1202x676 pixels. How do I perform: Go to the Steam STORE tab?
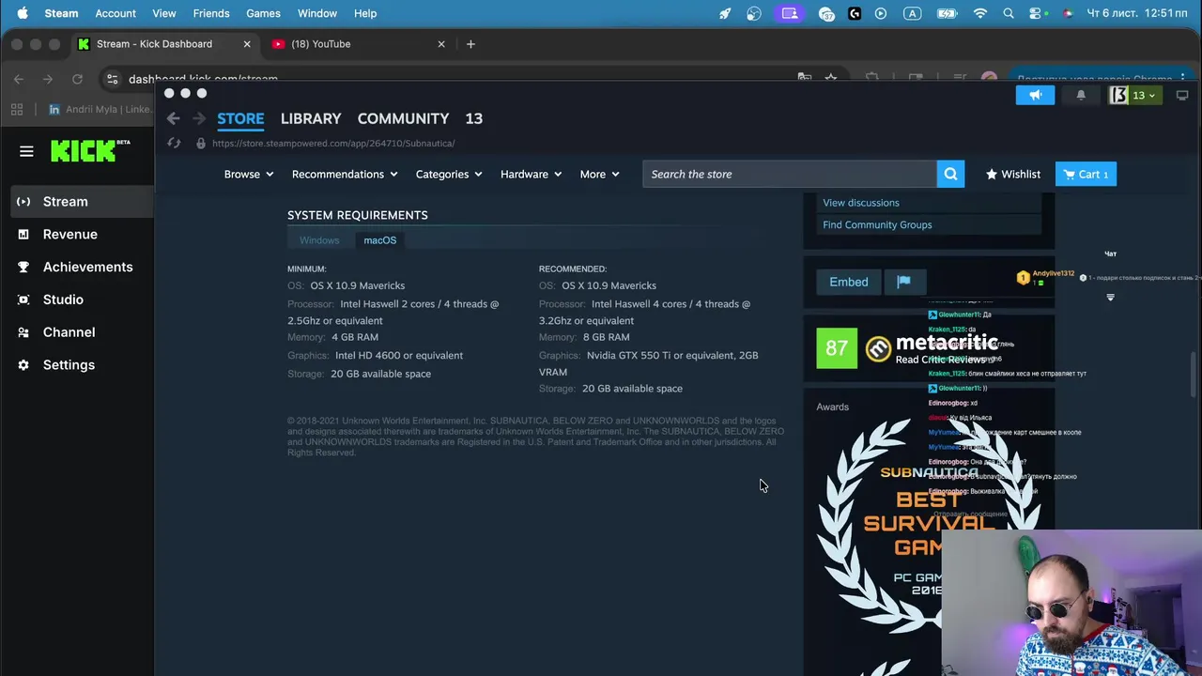click(x=240, y=118)
